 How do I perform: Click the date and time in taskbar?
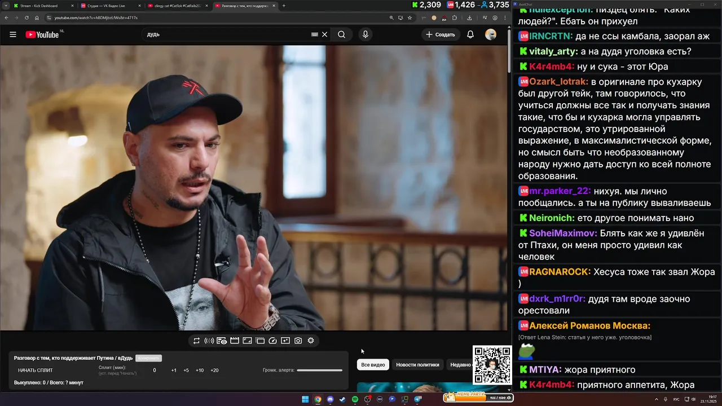[708, 399]
